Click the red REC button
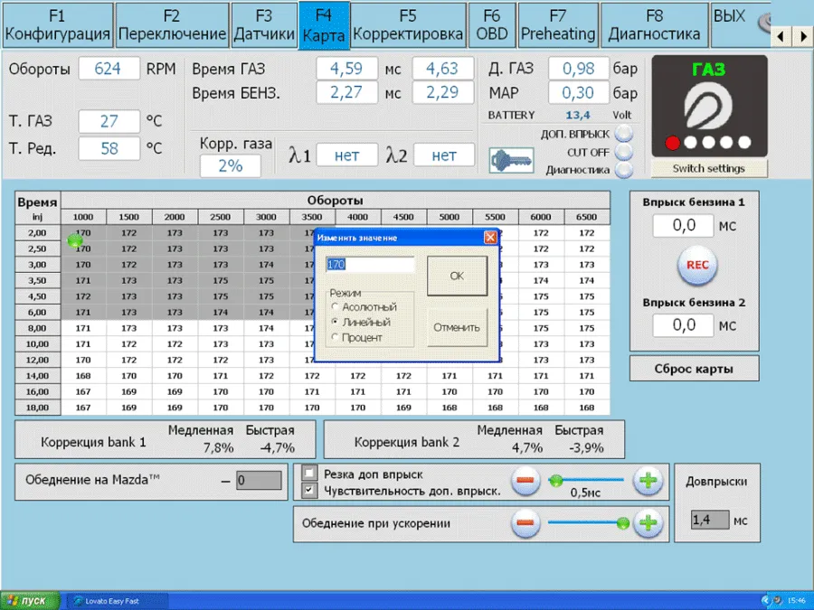 [x=697, y=265]
